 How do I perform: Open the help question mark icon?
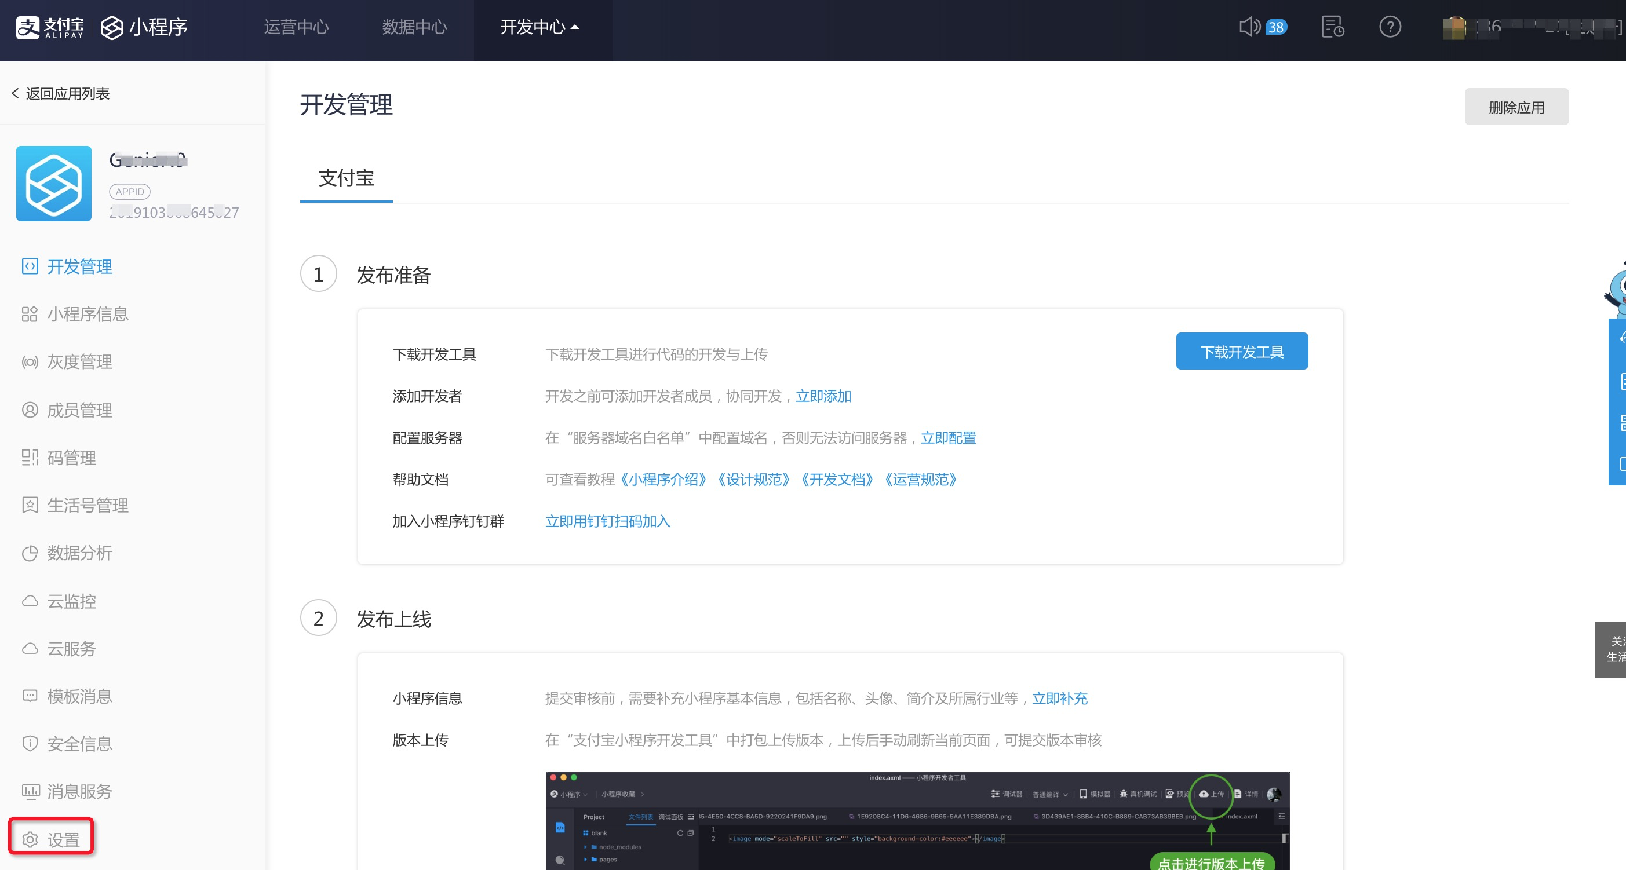coord(1390,27)
